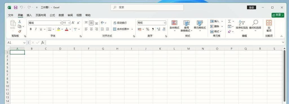Decrease font size with smaller A icon

(x=78, y=23)
